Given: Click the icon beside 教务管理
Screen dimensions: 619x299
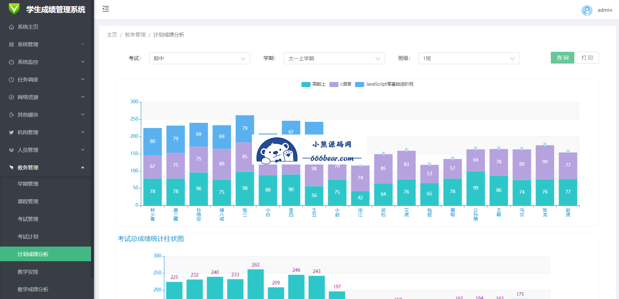Looking at the screenshot, I should [11, 168].
